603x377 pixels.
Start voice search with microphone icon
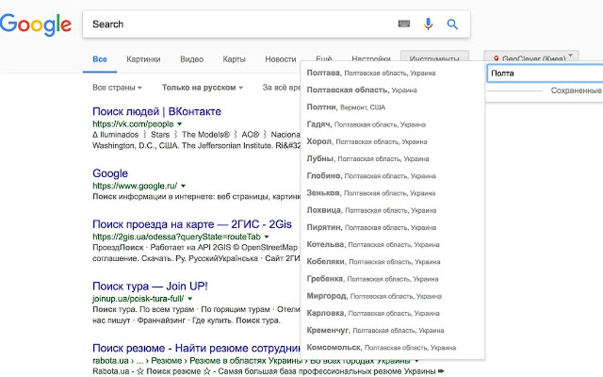[429, 24]
